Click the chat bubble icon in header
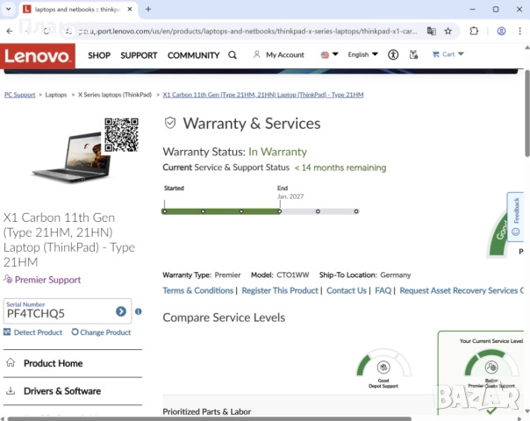Viewport: 530px width, 421px height. click(412, 54)
